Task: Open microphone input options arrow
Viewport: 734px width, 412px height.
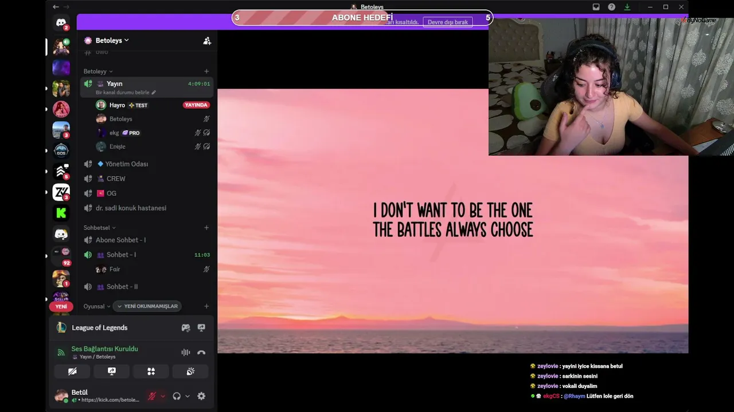Action: tap(163, 396)
